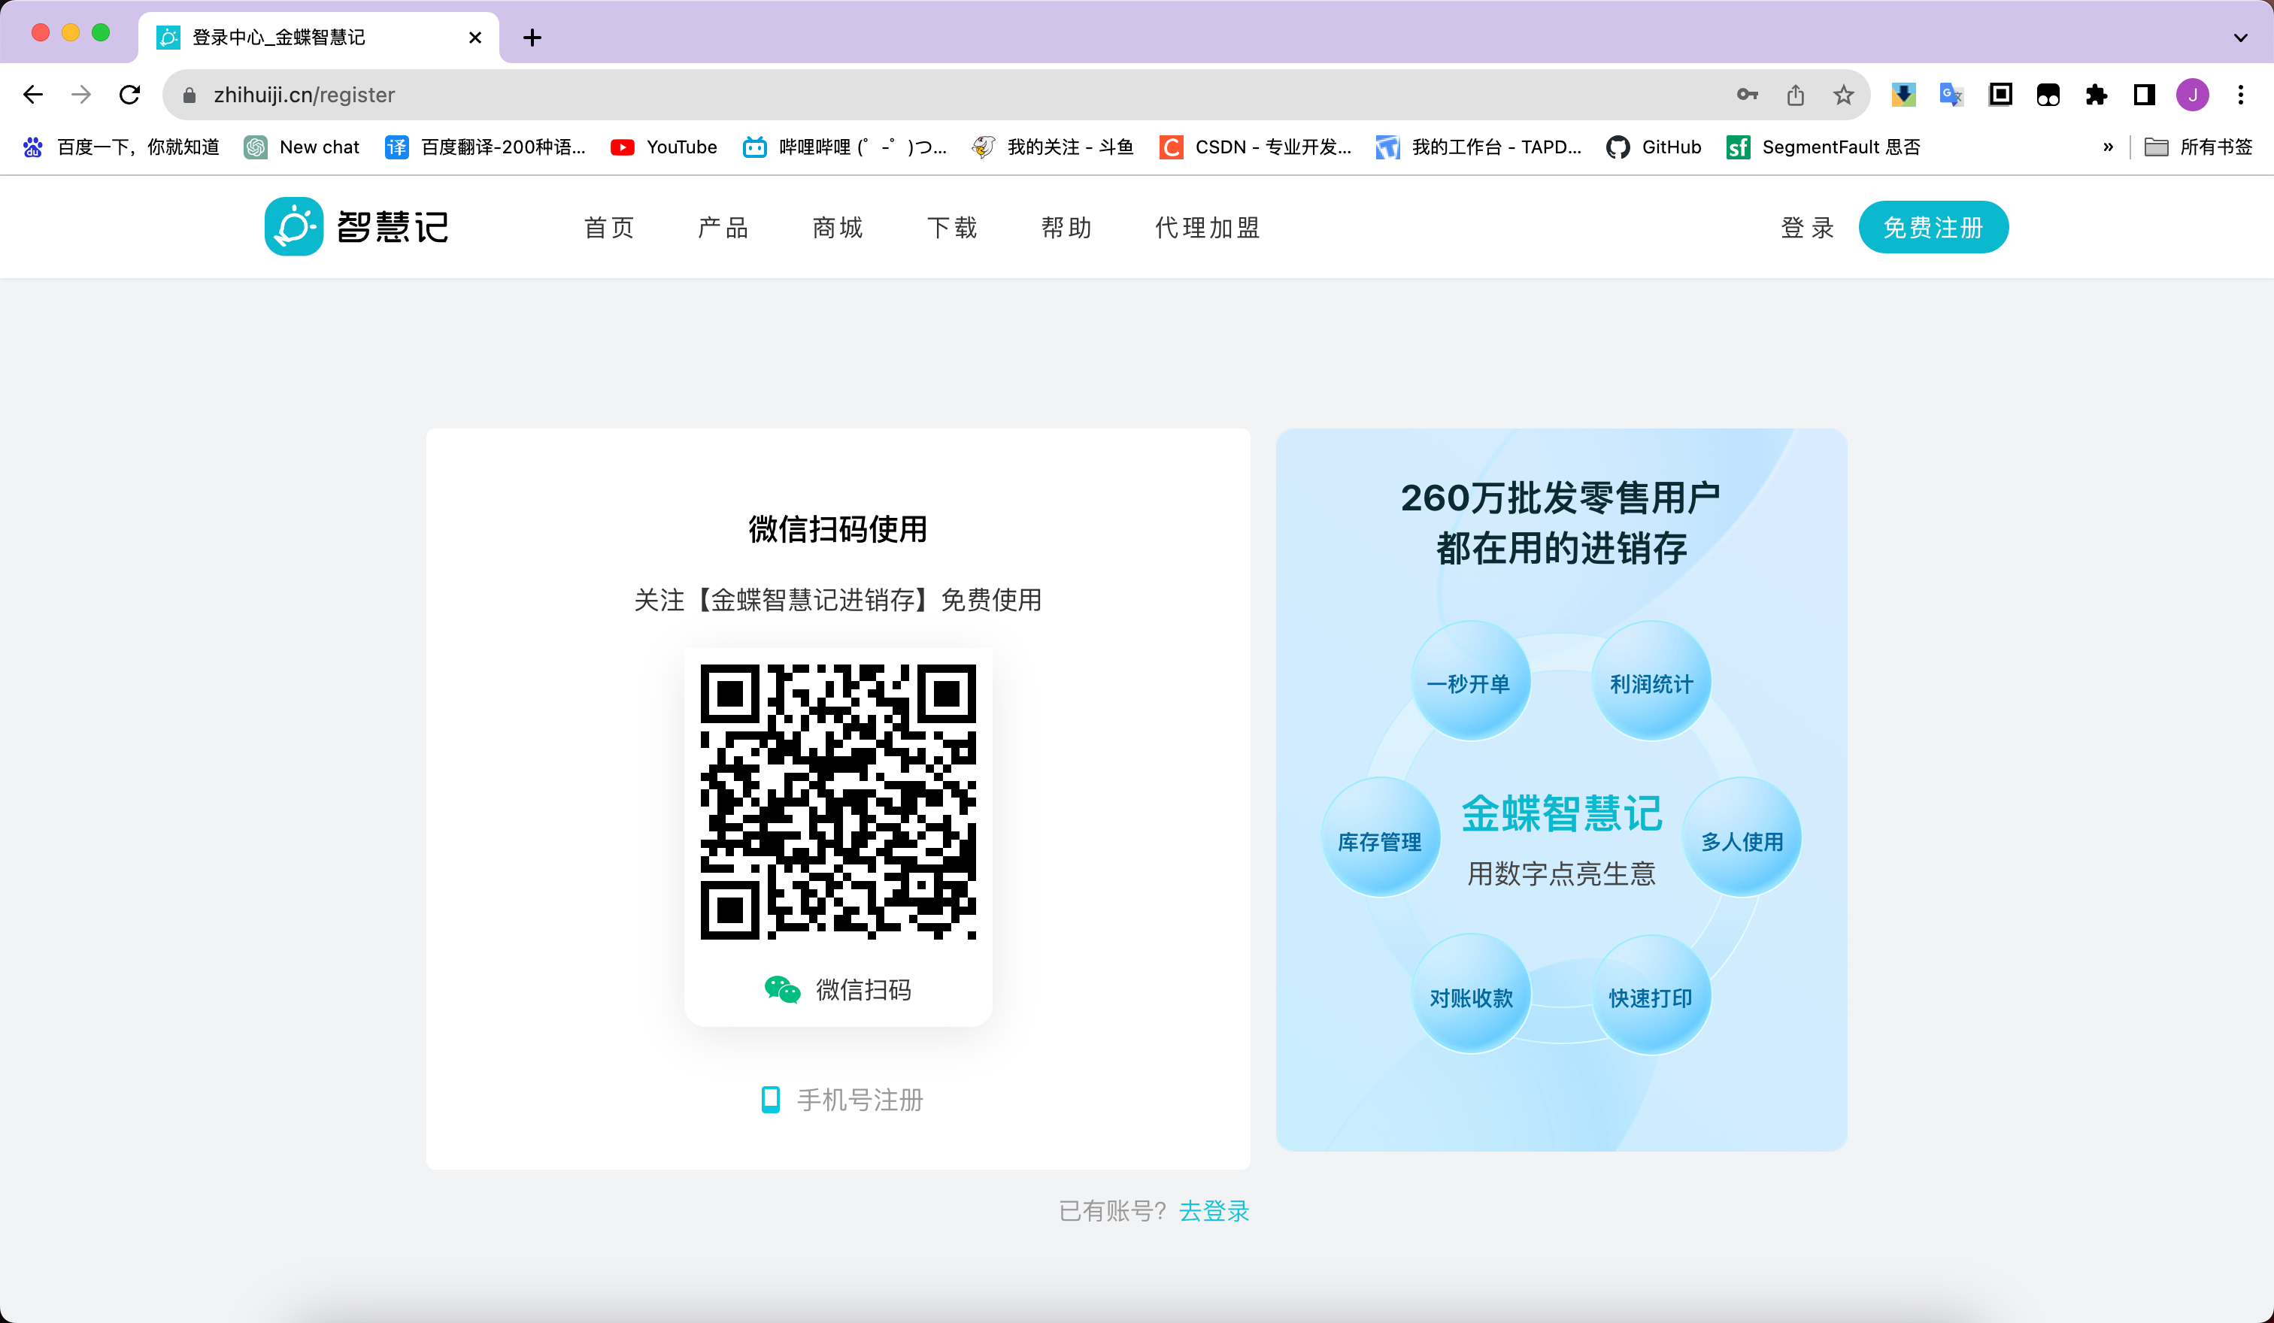Open the 所有书签 bookmarks folder
The height and width of the screenshot is (1323, 2274).
tap(2198, 147)
